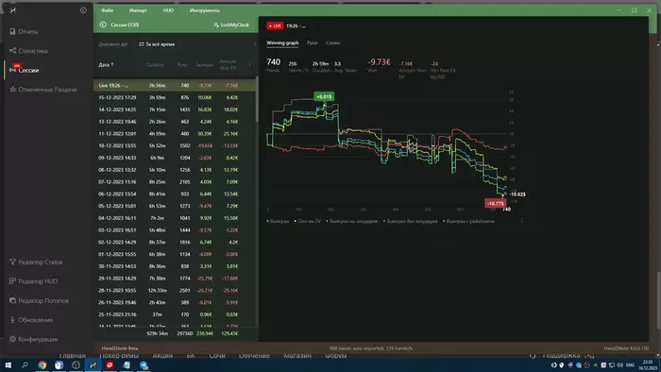The width and height of the screenshot is (661, 372).
Task: Open Отчеты in the sidebar
Action: click(x=24, y=31)
